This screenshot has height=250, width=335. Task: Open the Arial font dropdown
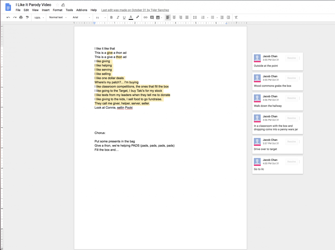81,18
